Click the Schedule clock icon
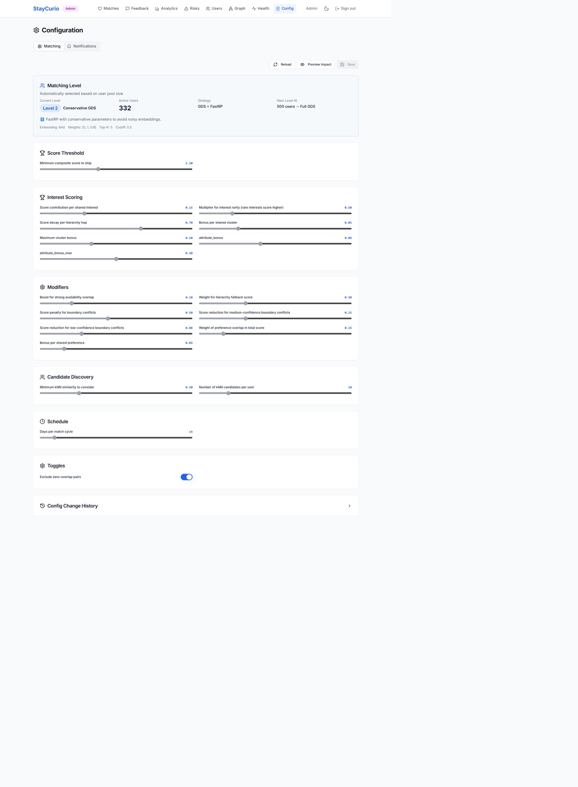 pos(42,422)
